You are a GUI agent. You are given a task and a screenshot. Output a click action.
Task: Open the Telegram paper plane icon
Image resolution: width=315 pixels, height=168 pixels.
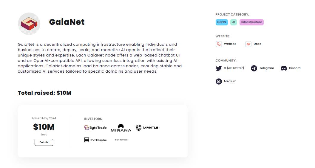[x=254, y=68]
